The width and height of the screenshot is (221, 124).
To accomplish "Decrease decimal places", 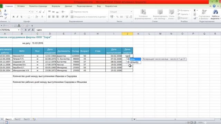I will (131, 17).
